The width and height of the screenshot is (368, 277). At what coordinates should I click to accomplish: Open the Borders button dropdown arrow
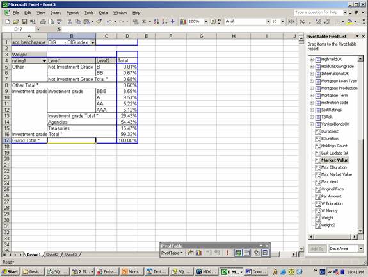[342, 22]
